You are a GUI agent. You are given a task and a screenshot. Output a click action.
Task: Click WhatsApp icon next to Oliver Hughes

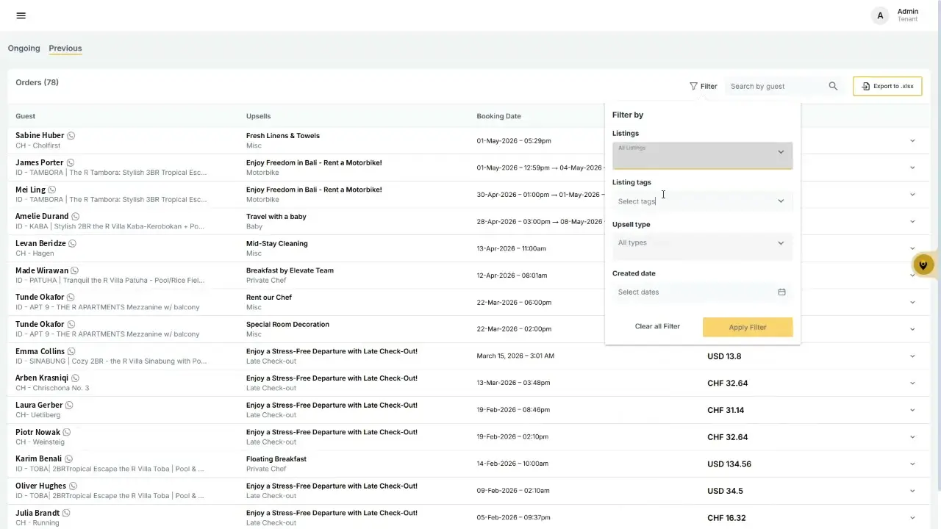[x=74, y=486]
